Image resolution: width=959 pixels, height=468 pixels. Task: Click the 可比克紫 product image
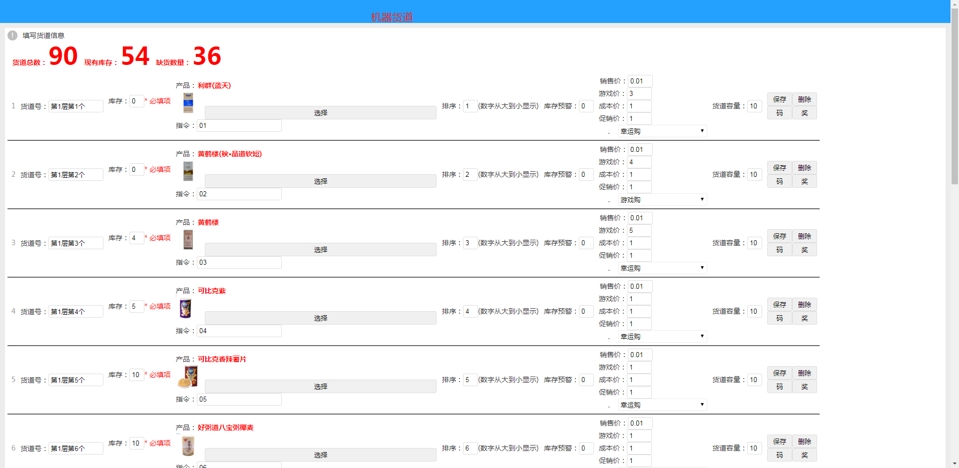click(x=185, y=309)
